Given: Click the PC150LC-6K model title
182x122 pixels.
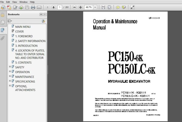Looking at the screenshot, I should [x=132, y=69].
